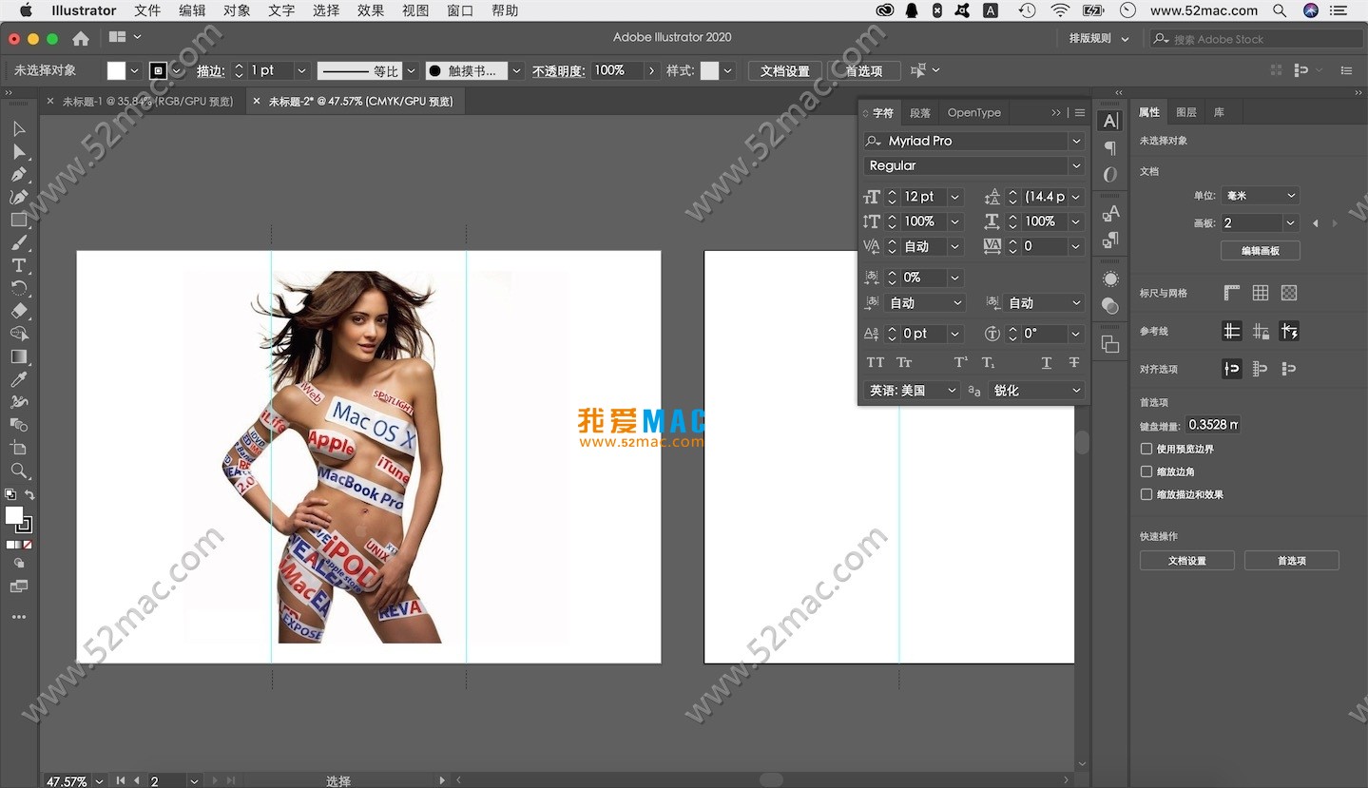Switch to 图层 tab
This screenshot has width=1368, height=788.
click(x=1186, y=112)
